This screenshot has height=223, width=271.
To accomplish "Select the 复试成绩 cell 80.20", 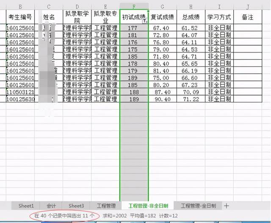I will tap(163, 85).
